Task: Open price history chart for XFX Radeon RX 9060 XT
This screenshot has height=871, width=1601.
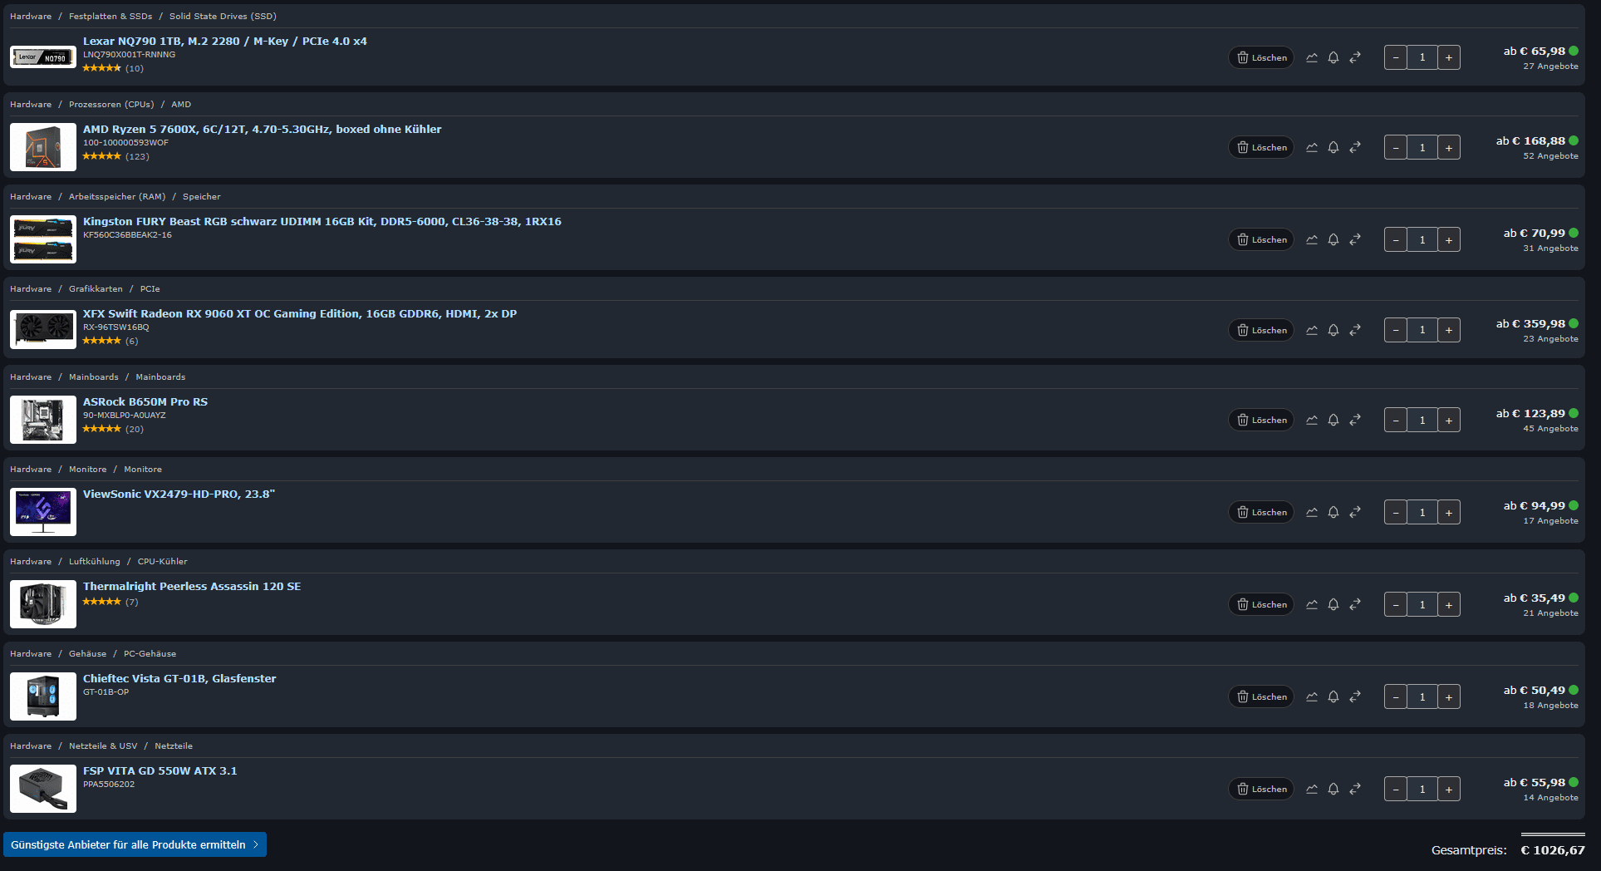Action: pyautogui.click(x=1312, y=330)
